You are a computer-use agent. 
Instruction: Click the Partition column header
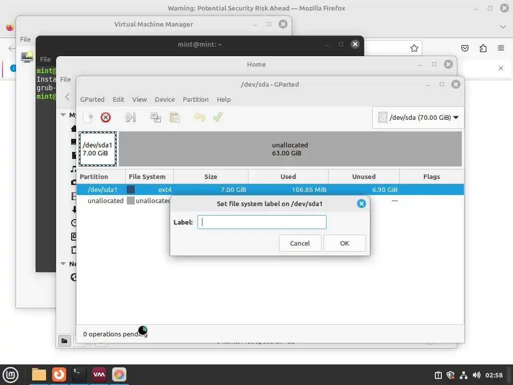pyautogui.click(x=101, y=177)
